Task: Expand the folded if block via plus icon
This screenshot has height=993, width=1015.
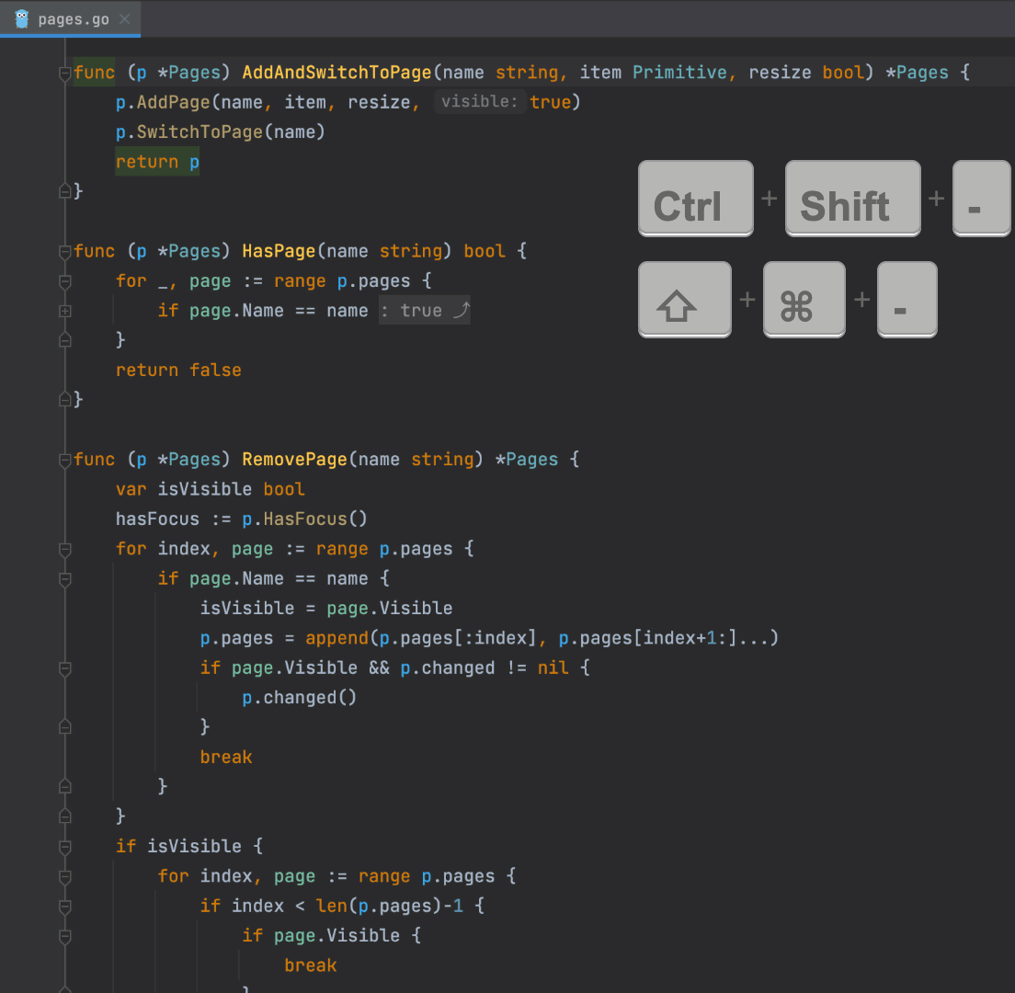Action: click(x=64, y=311)
